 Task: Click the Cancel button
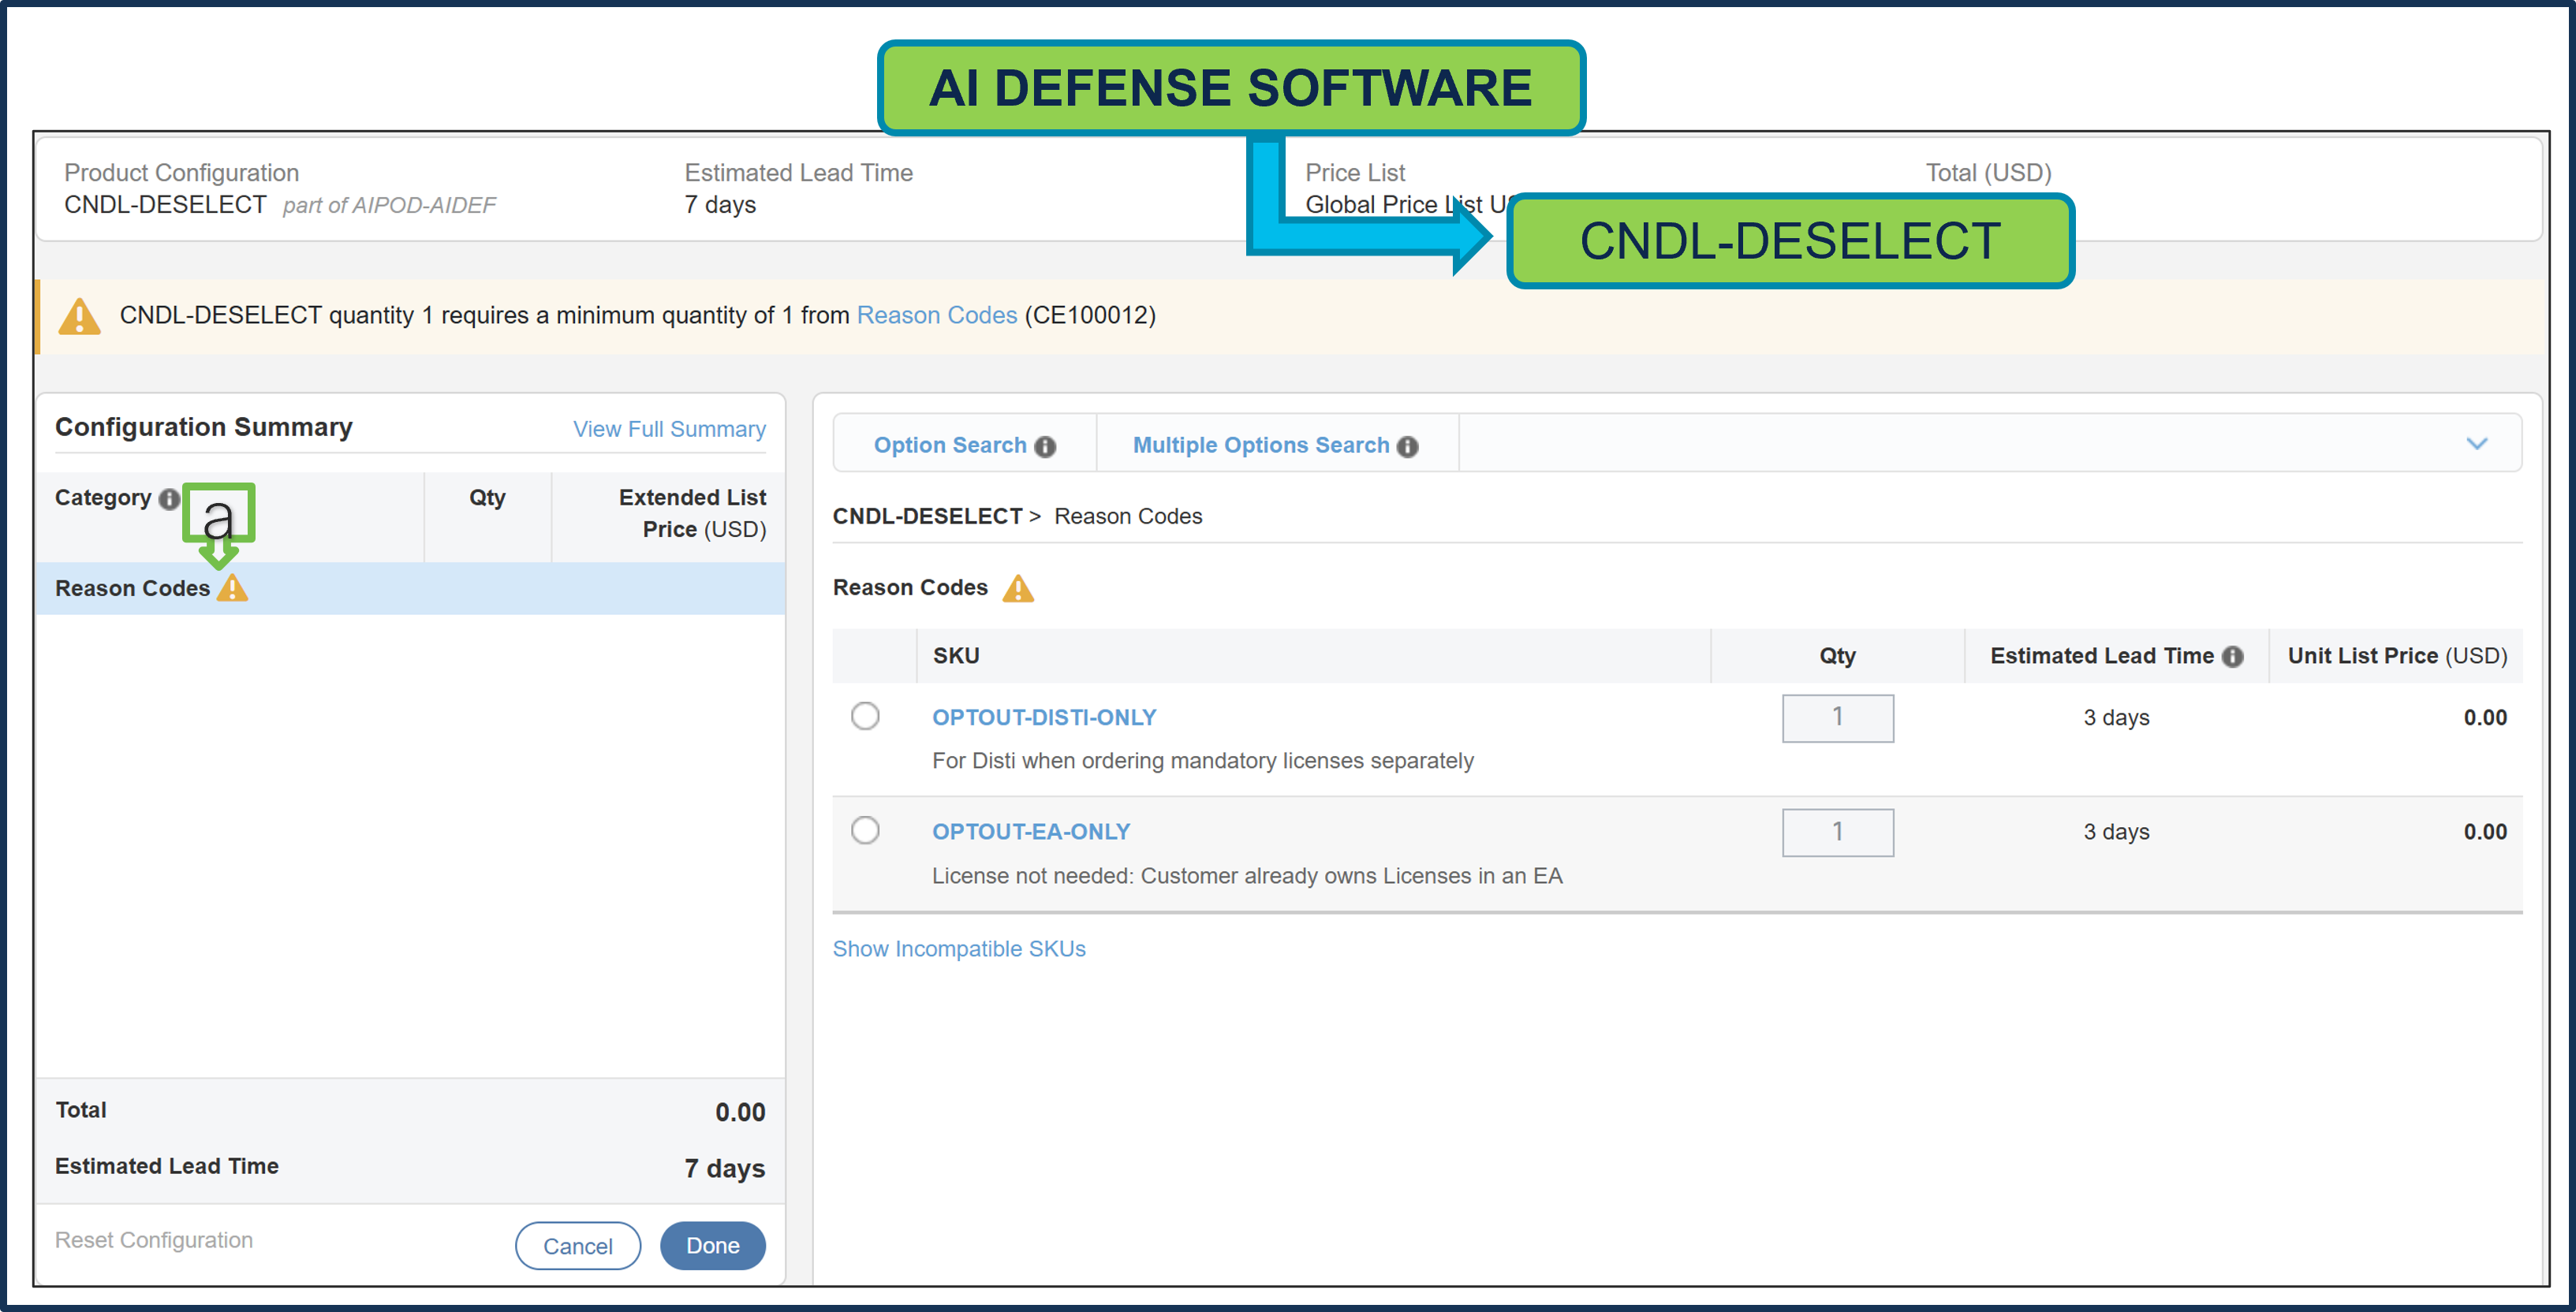(577, 1245)
